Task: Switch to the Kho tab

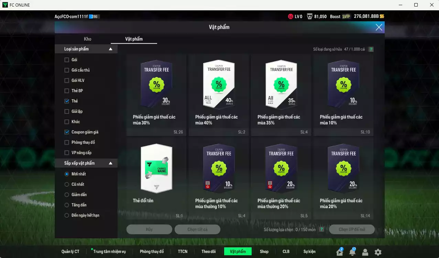Action: coord(88,39)
